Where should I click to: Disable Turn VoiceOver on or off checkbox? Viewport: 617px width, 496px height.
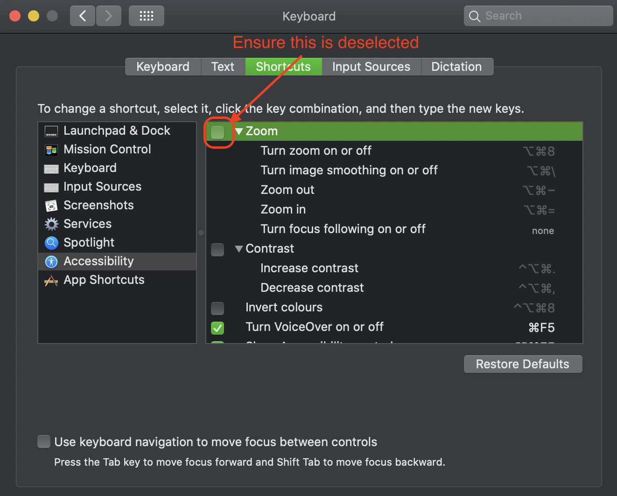(217, 328)
